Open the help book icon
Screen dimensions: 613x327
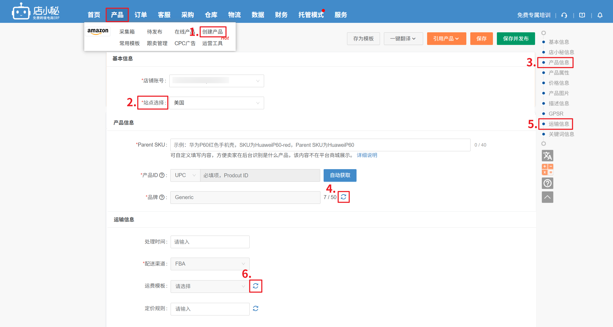[582, 15]
